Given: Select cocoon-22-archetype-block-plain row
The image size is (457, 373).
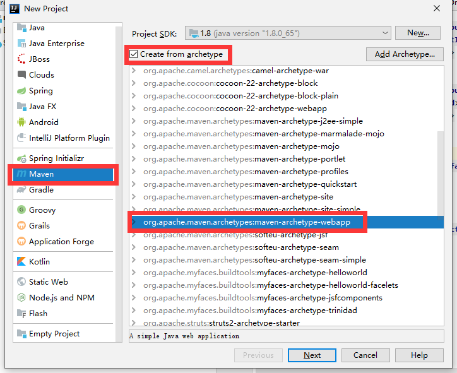Looking at the screenshot, I should pyautogui.click(x=287, y=95).
